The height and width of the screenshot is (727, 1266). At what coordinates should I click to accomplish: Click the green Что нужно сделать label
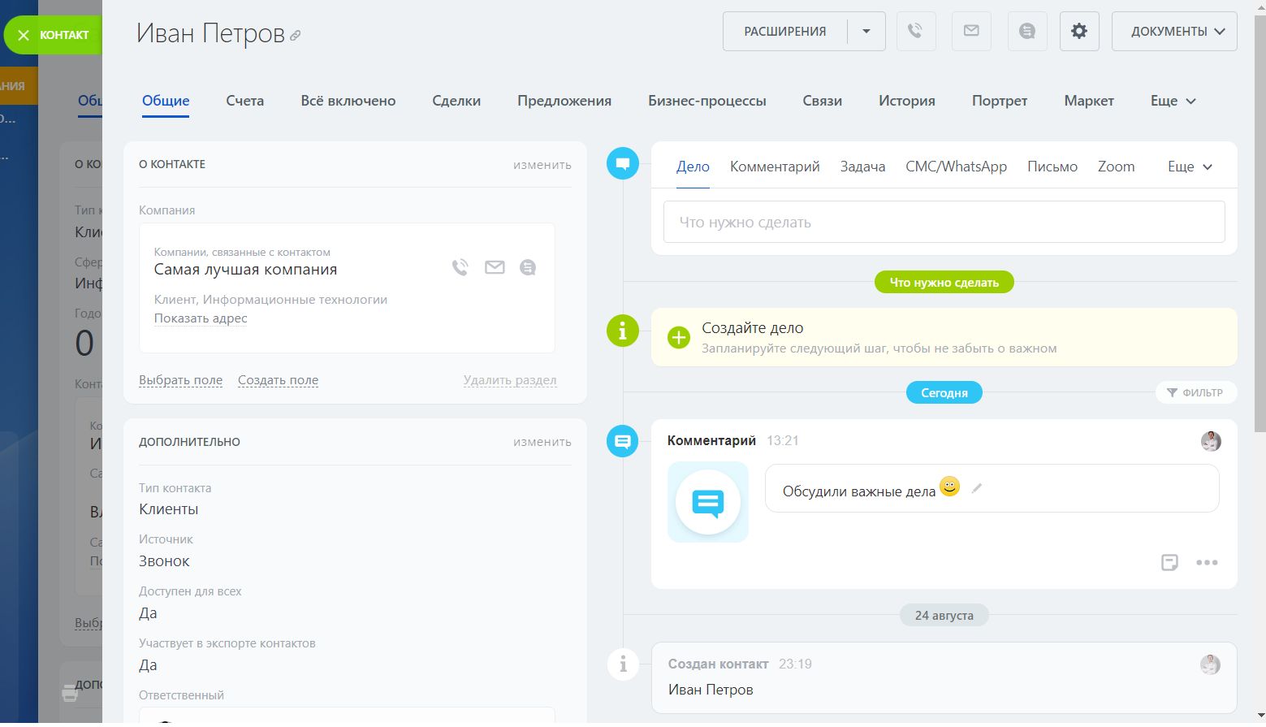tap(944, 282)
